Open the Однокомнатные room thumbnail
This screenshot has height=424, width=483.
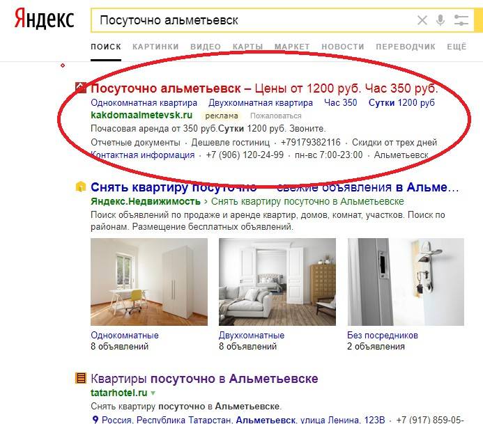pyautogui.click(x=149, y=282)
